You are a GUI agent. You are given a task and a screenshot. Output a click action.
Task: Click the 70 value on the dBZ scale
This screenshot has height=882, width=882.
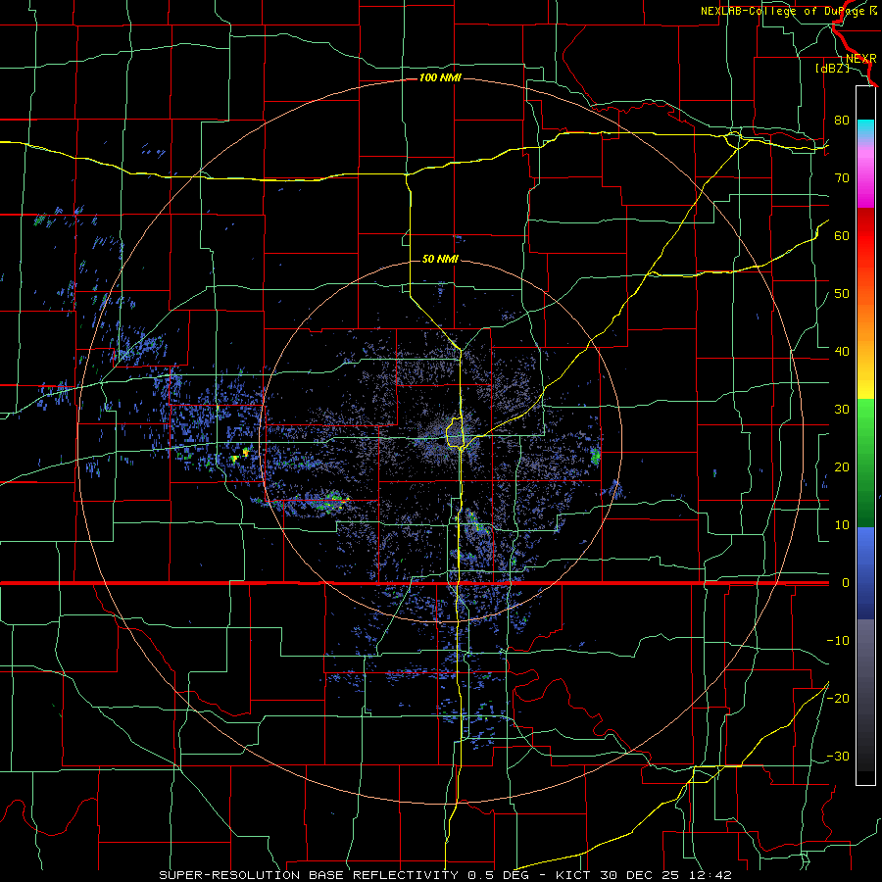842,177
